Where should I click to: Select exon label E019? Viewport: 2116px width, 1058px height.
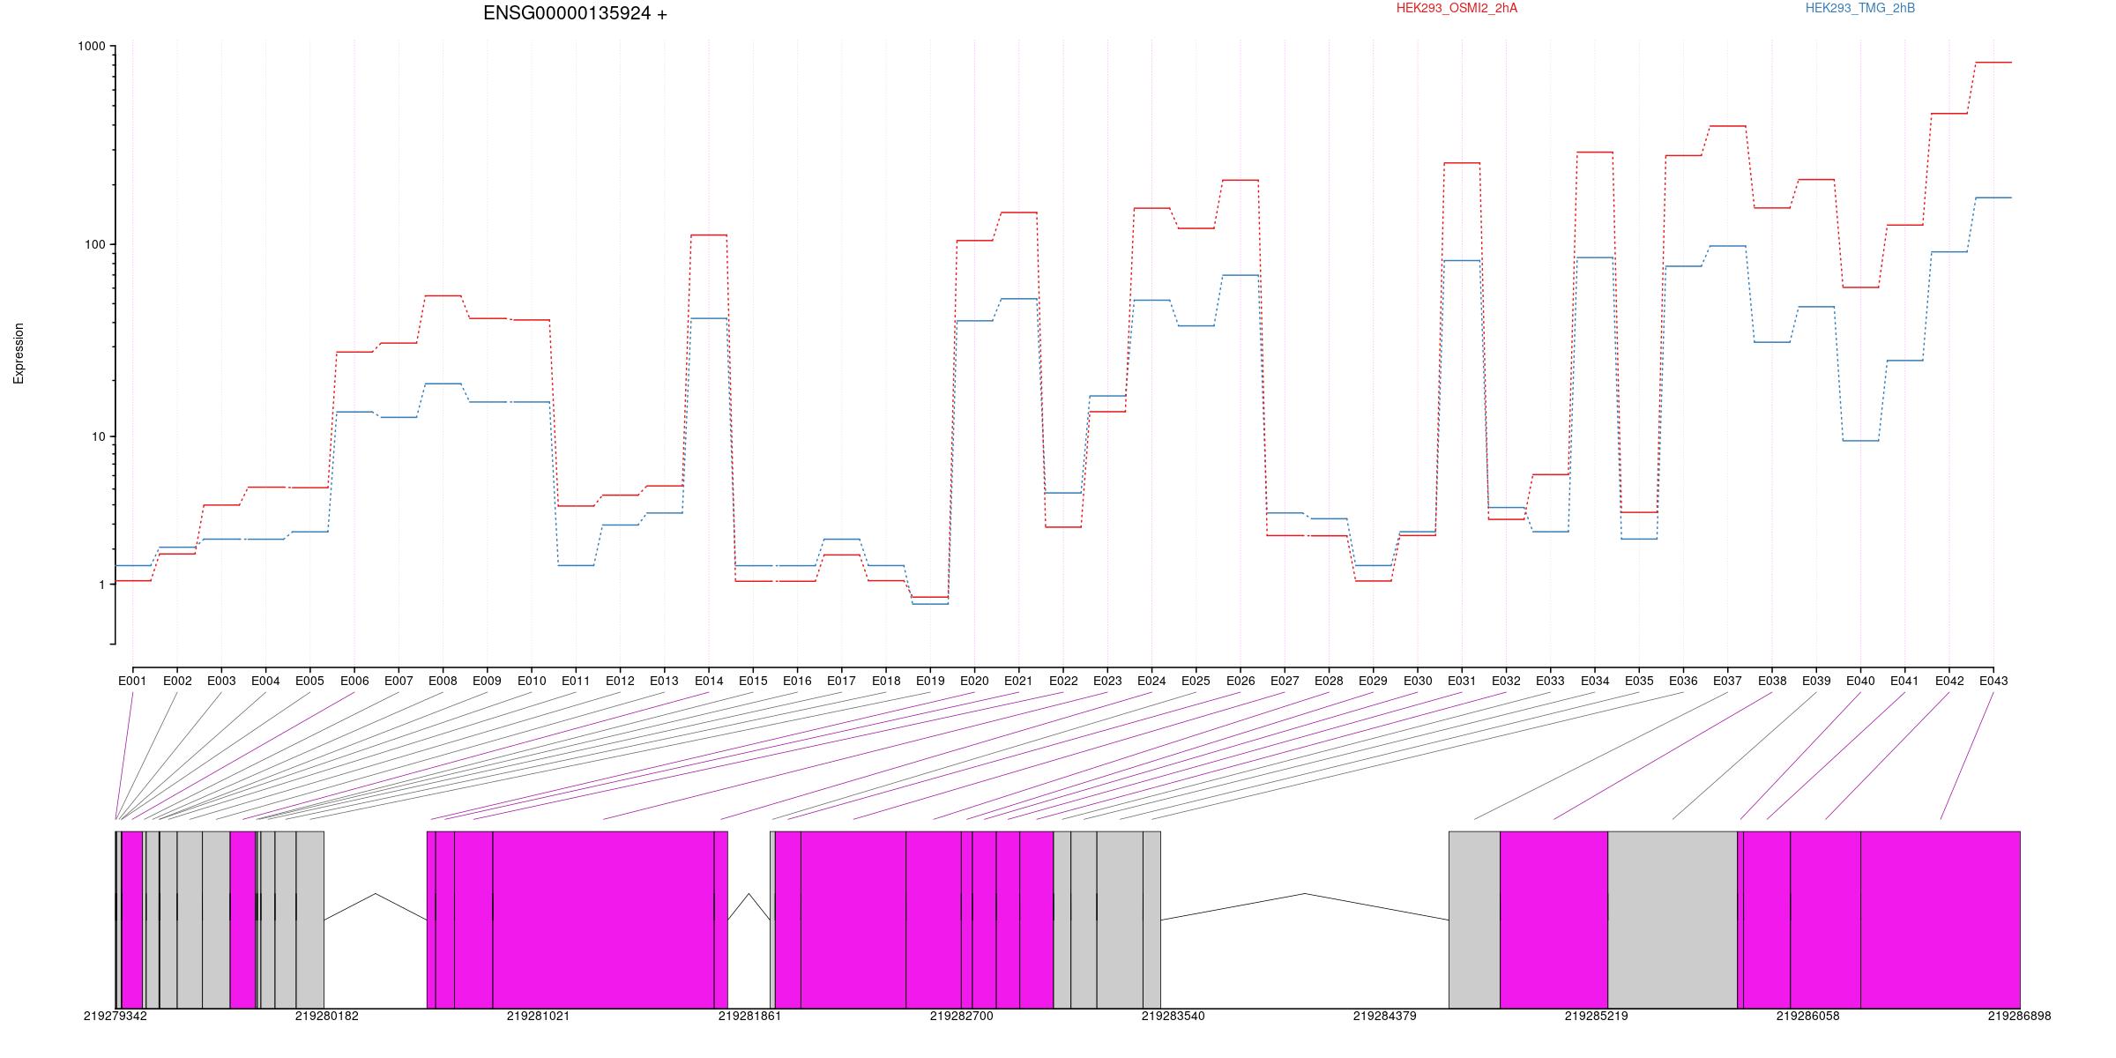pyautogui.click(x=930, y=681)
